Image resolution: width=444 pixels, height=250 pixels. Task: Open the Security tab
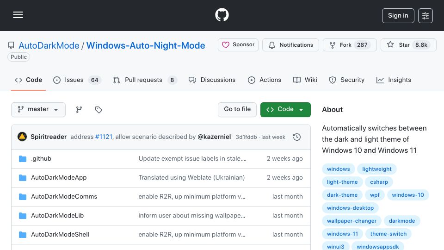pos(346,80)
